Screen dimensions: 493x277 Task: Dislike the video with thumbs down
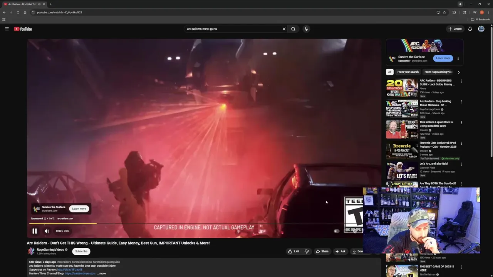307,251
